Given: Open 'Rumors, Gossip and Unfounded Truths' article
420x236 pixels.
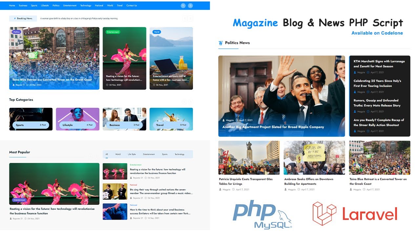Looking at the screenshot, I should click(377, 103).
